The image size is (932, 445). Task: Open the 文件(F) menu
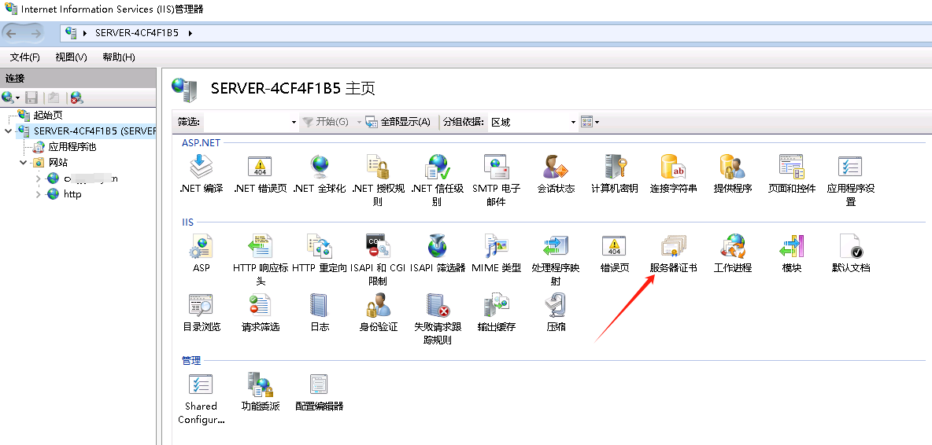point(25,57)
